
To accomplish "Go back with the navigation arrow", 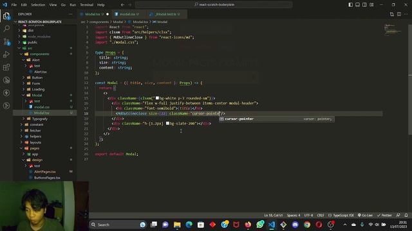I will point(123,4).
